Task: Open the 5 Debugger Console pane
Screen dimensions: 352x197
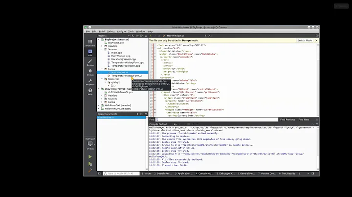Action: (225, 174)
